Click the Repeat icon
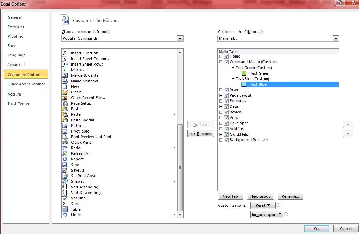 coord(65,159)
